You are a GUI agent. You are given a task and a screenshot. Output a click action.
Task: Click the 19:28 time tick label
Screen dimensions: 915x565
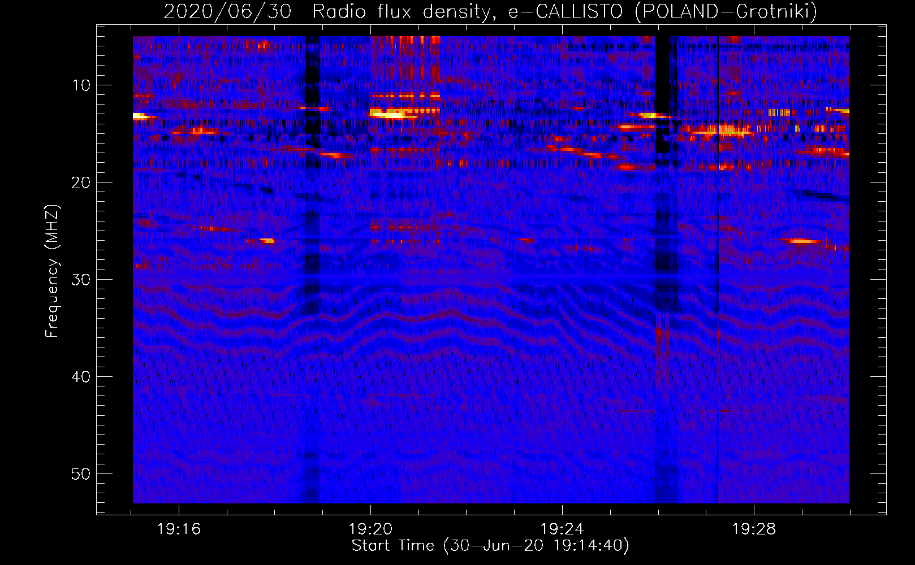click(754, 529)
